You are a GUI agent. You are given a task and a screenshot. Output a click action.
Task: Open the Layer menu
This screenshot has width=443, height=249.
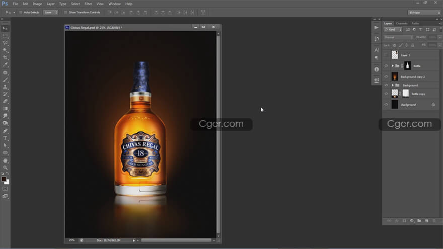click(50, 4)
